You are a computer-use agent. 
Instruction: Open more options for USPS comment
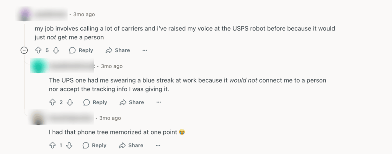(x=145, y=50)
